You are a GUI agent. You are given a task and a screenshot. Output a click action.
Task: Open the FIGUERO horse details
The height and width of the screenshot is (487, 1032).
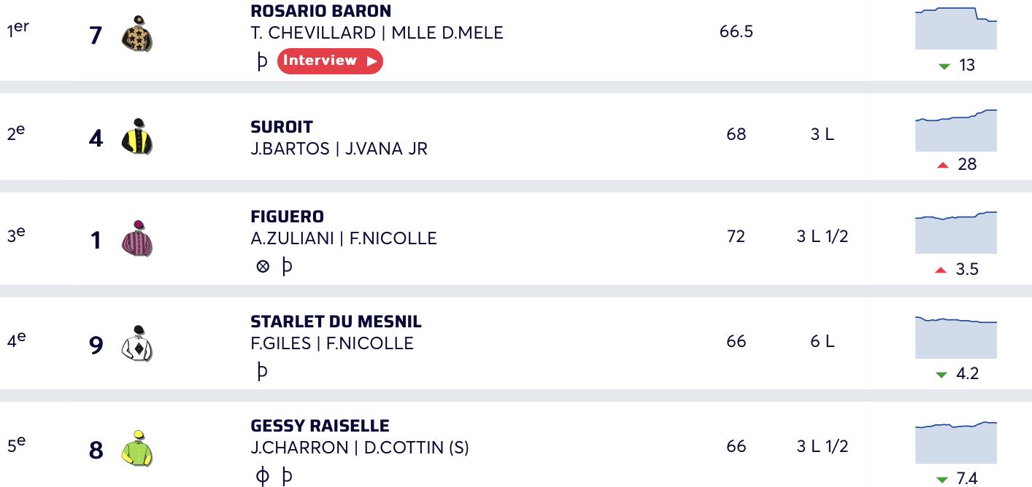click(287, 217)
